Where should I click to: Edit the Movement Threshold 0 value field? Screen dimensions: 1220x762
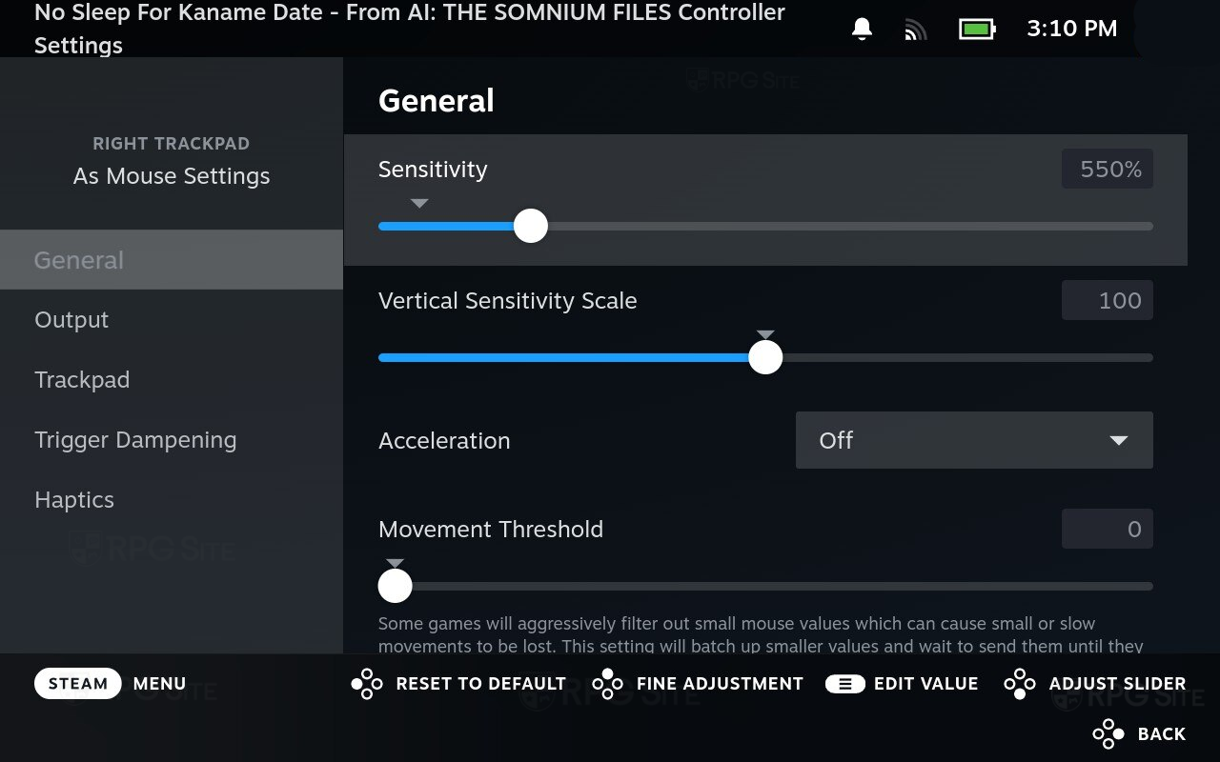[1108, 530]
